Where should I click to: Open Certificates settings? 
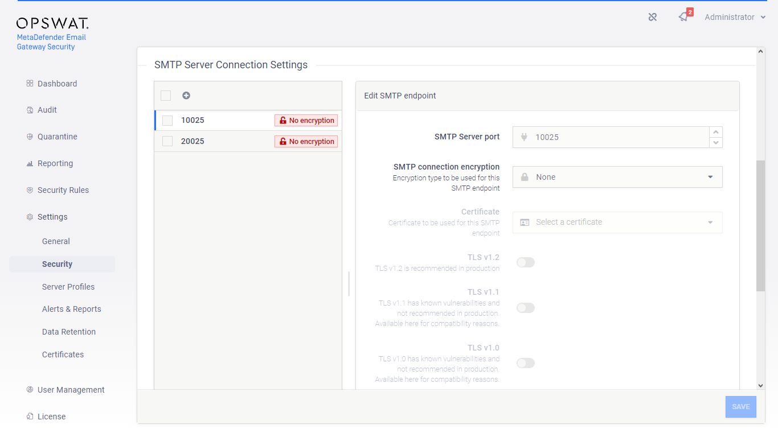click(63, 354)
